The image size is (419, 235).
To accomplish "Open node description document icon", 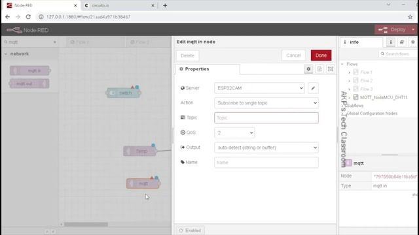I will [x=319, y=69].
